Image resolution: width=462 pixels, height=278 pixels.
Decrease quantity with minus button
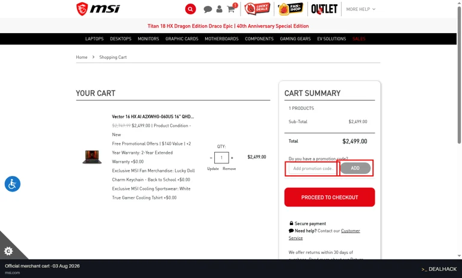pyautogui.click(x=211, y=158)
